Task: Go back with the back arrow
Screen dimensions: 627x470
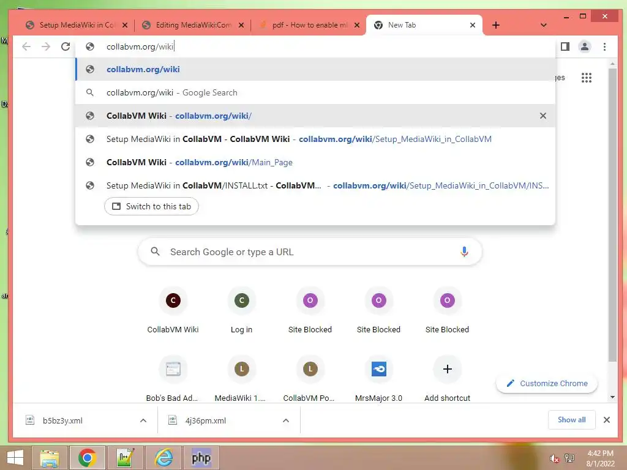Action: pyautogui.click(x=26, y=47)
